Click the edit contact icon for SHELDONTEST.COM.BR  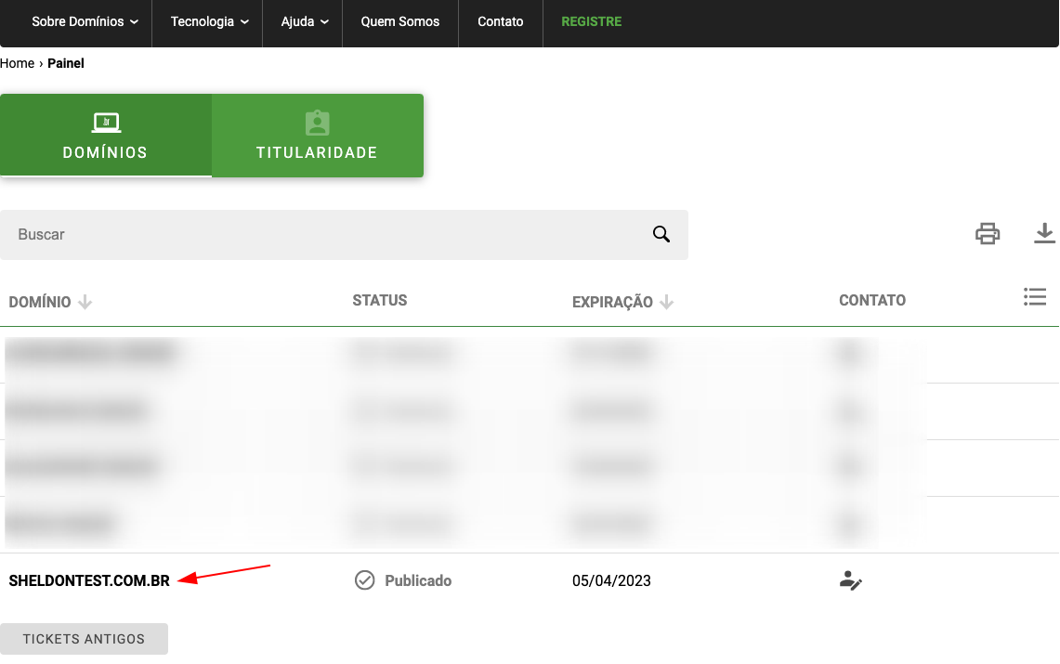coord(850,581)
